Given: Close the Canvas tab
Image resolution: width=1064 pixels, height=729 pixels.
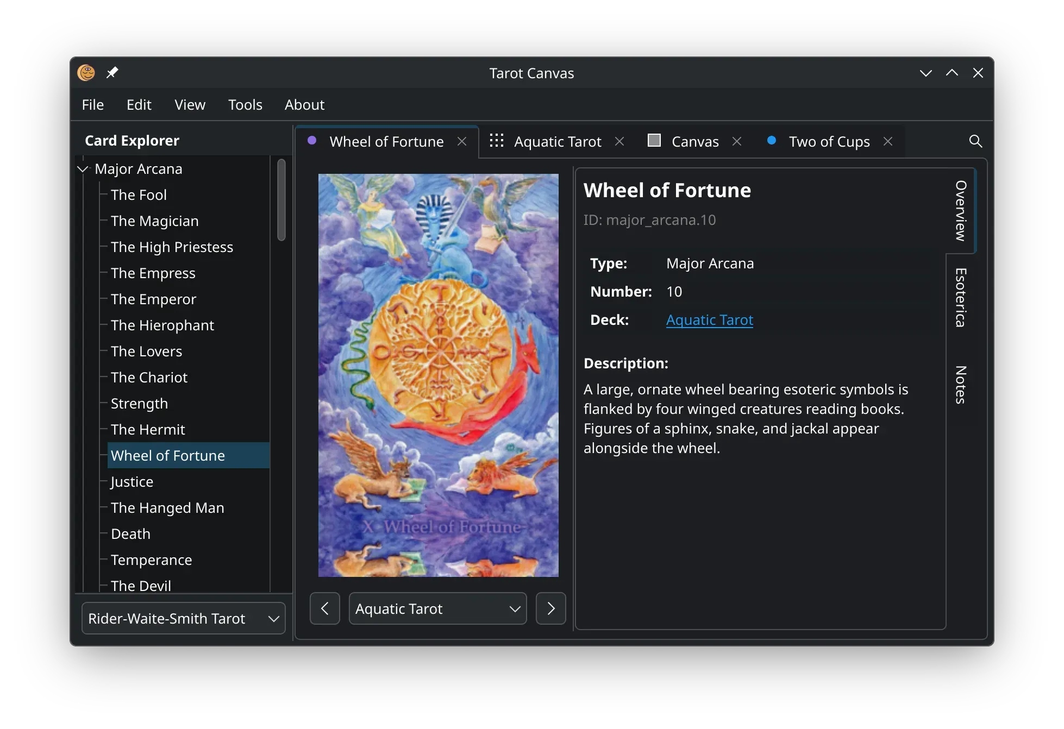Looking at the screenshot, I should click(737, 141).
